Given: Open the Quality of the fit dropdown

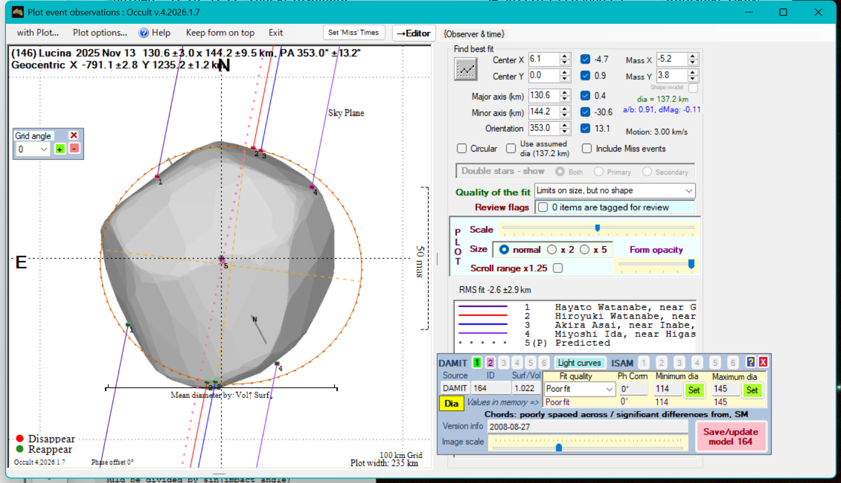Looking at the screenshot, I should 688,191.
